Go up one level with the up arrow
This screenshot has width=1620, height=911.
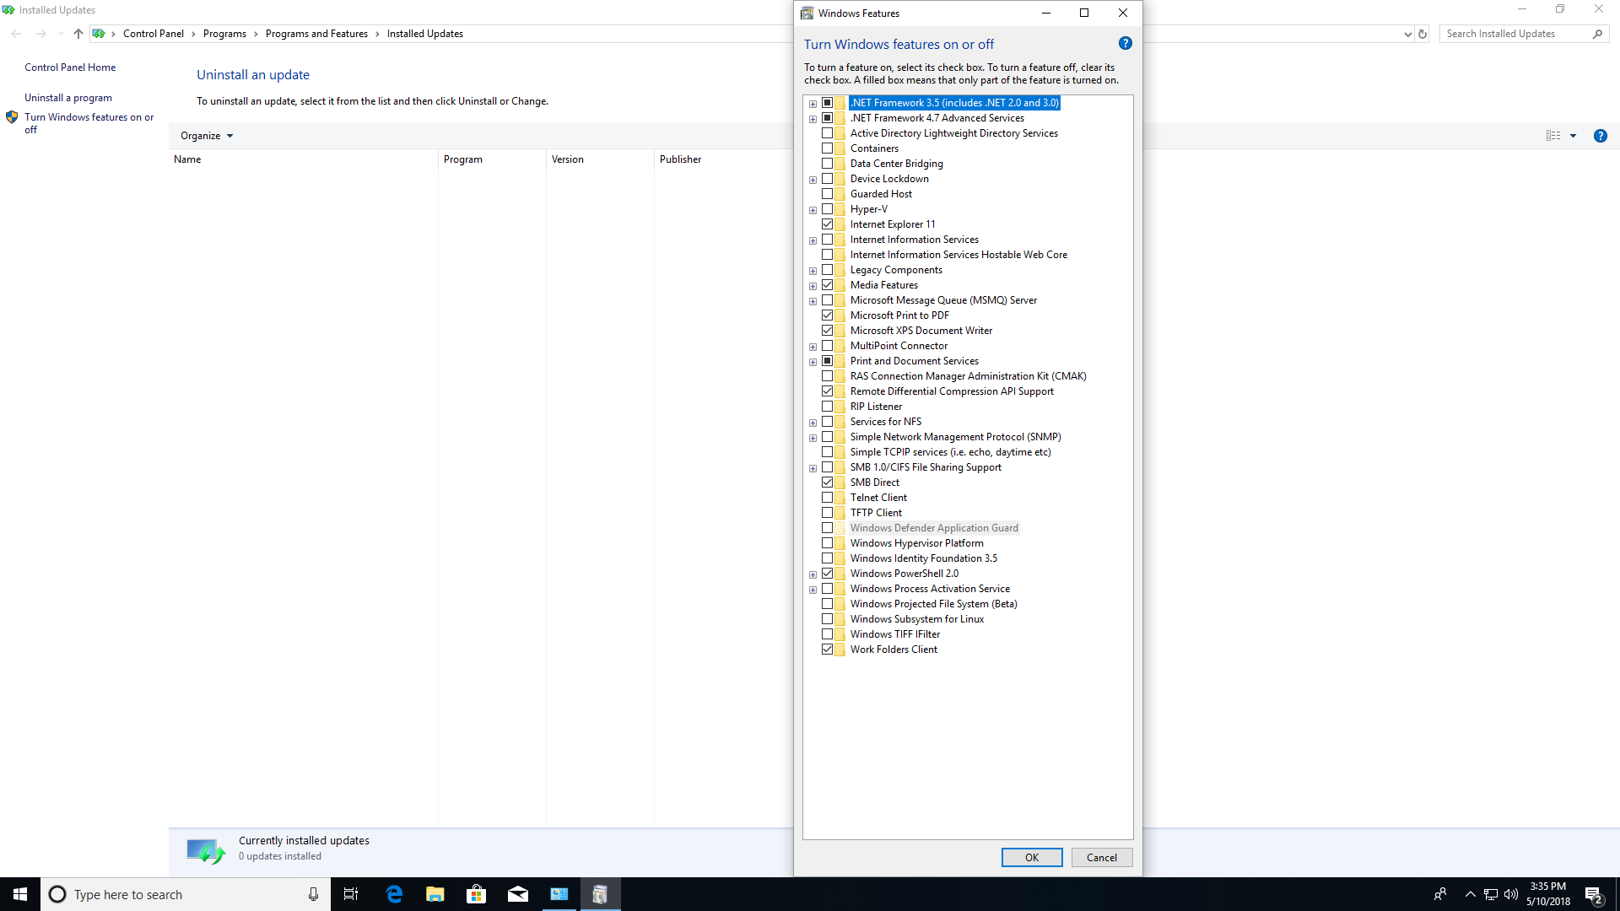point(78,34)
